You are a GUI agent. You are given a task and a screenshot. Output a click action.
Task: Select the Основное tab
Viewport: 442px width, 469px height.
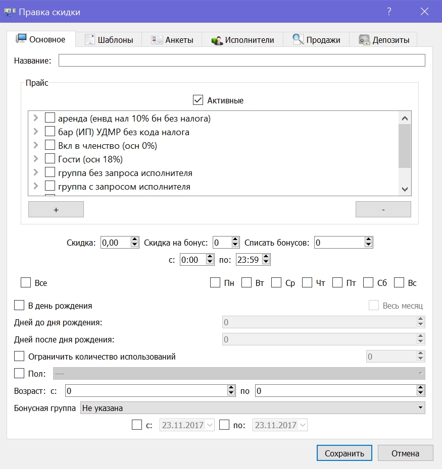pyautogui.click(x=41, y=39)
